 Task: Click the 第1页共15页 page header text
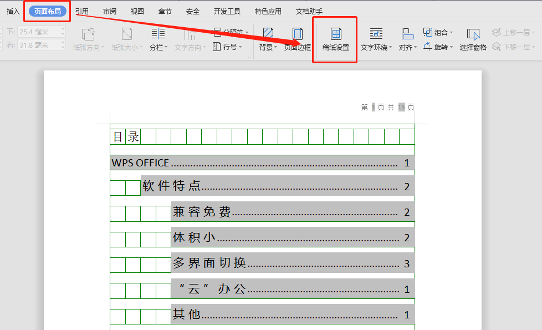tap(387, 107)
